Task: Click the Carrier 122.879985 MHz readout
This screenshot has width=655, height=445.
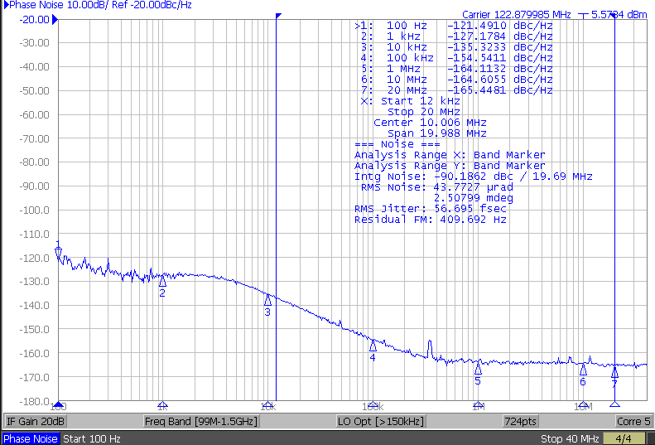Action: pyautogui.click(x=517, y=15)
